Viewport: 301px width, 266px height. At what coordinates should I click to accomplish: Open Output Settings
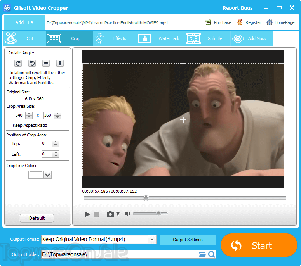[188, 240]
